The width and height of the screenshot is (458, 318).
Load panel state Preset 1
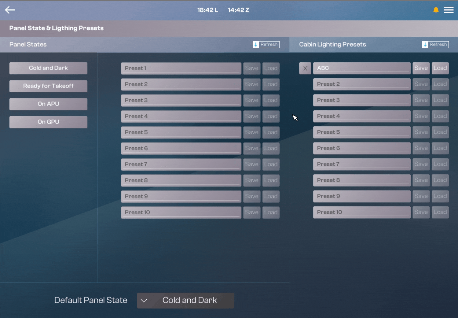[271, 68]
